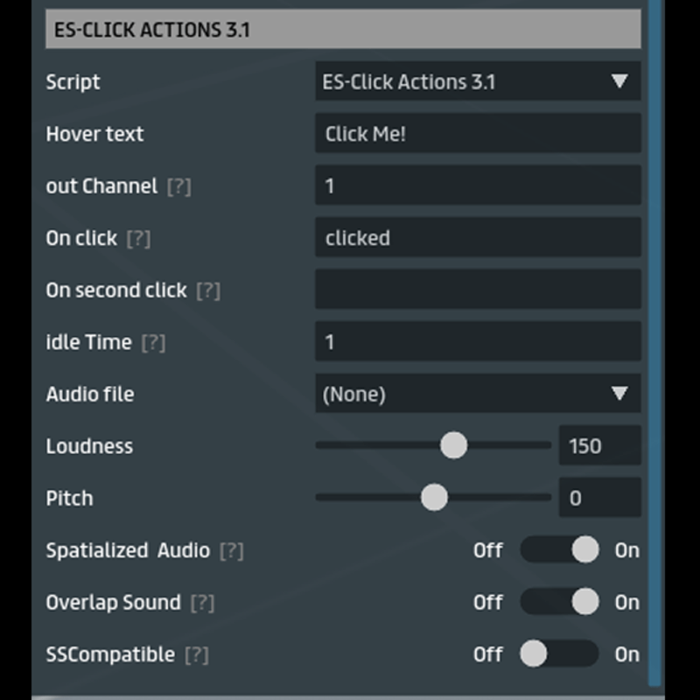Screen dimensions: 700x700
Task: Toggle the Spatialized Audio switch
Action: pyautogui.click(x=560, y=550)
